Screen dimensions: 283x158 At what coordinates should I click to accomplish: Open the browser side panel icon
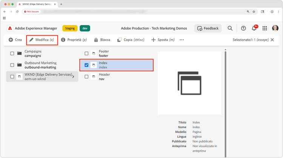[263, 12]
